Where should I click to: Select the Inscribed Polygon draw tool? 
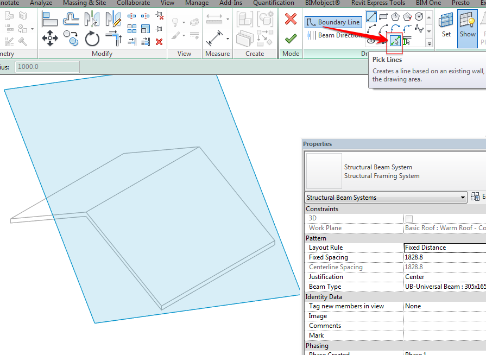(395, 17)
